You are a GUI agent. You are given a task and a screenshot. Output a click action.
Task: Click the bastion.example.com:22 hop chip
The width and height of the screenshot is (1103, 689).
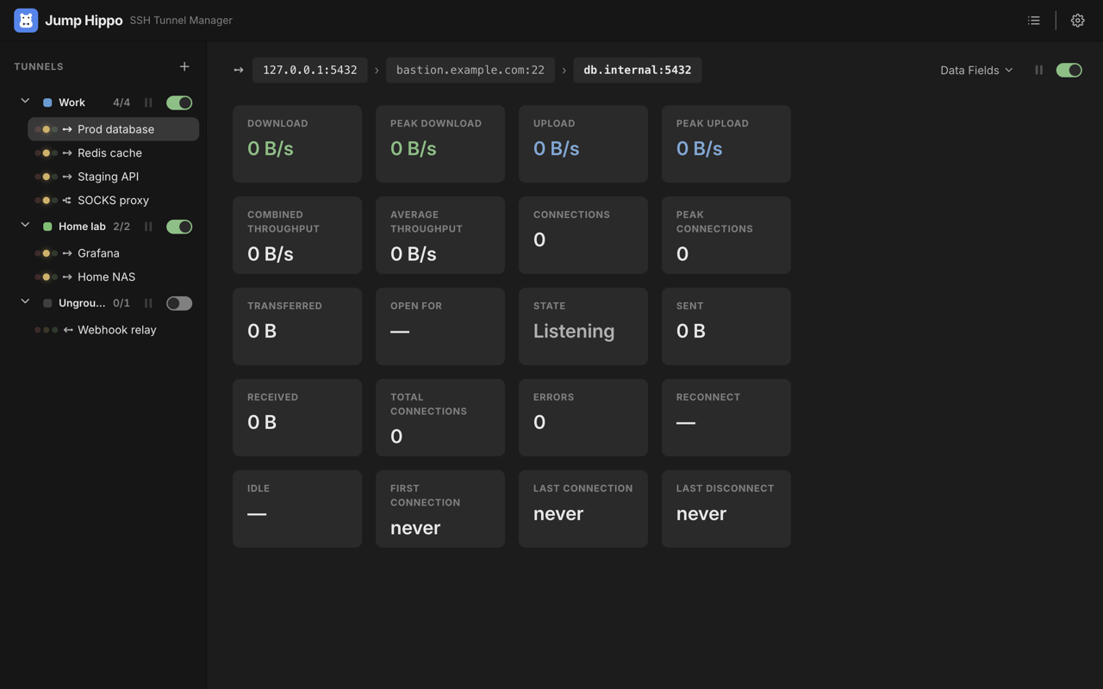click(470, 70)
